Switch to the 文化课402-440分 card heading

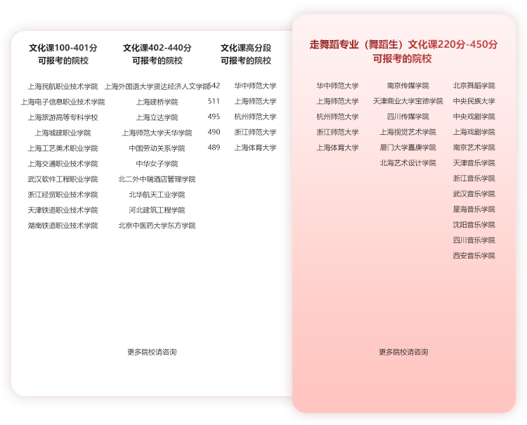click(x=157, y=54)
